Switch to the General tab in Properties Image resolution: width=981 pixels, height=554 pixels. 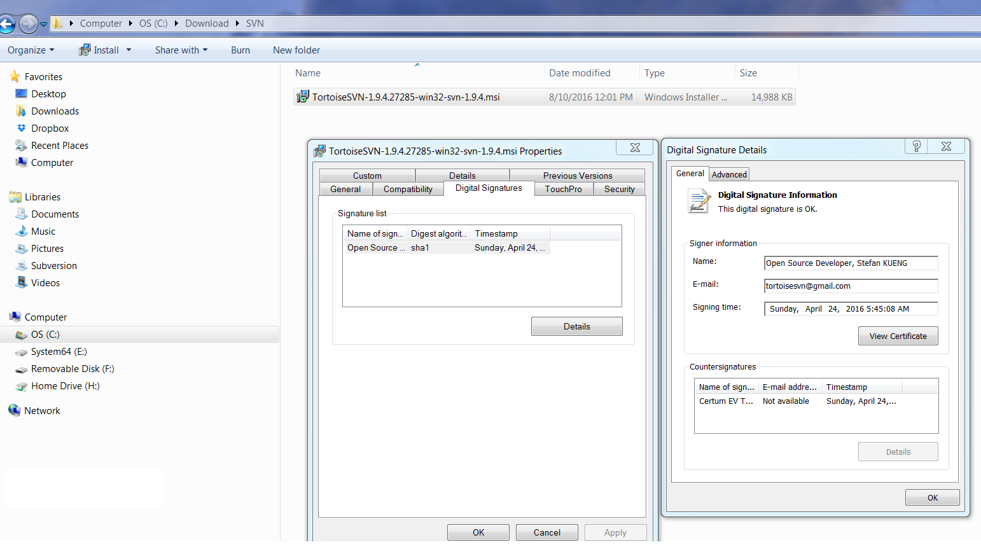(x=345, y=189)
